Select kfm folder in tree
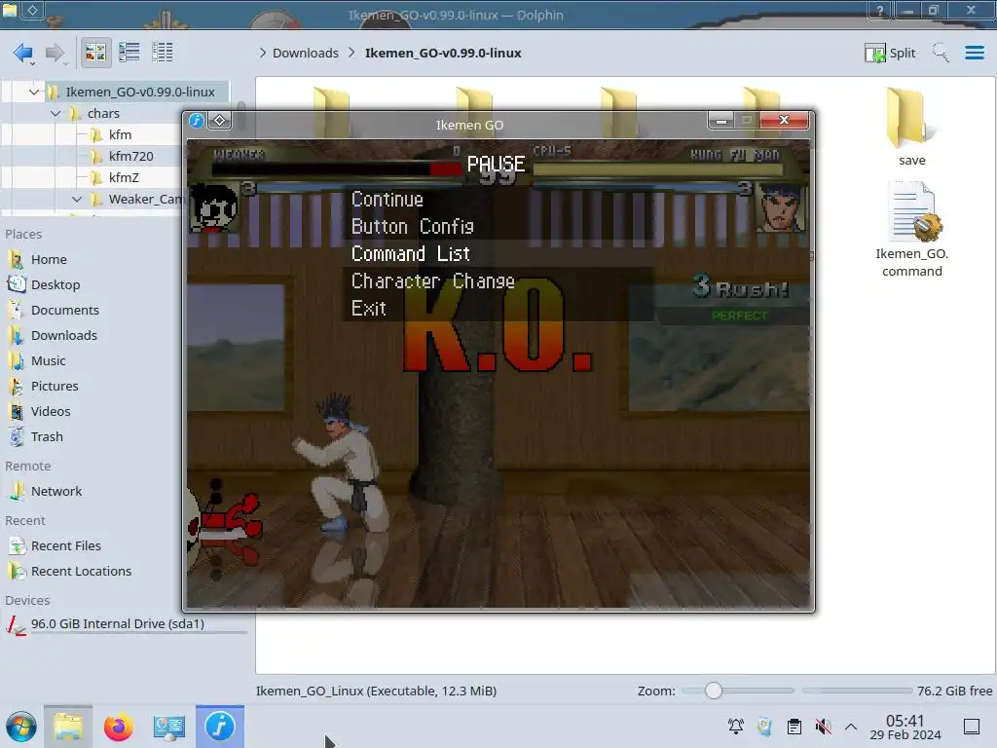 tap(120, 134)
